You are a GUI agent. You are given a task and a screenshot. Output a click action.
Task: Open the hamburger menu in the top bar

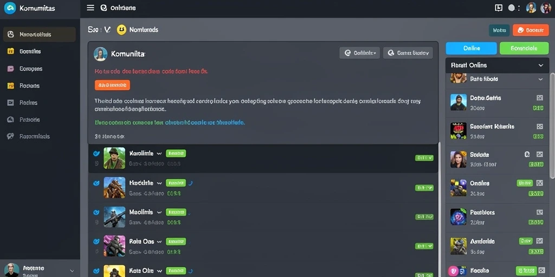click(91, 8)
